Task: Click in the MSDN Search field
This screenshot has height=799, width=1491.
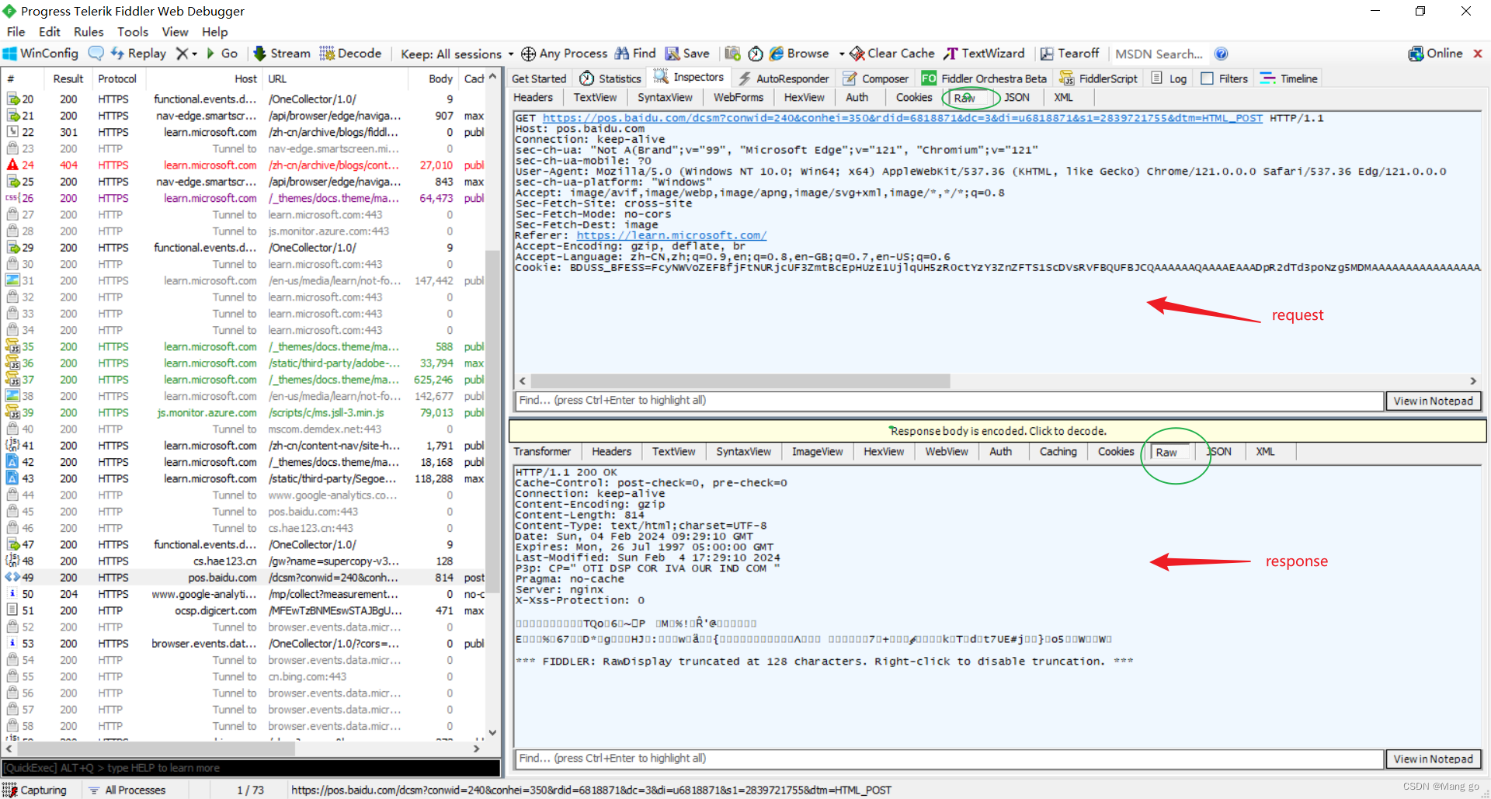Action: click(1159, 54)
